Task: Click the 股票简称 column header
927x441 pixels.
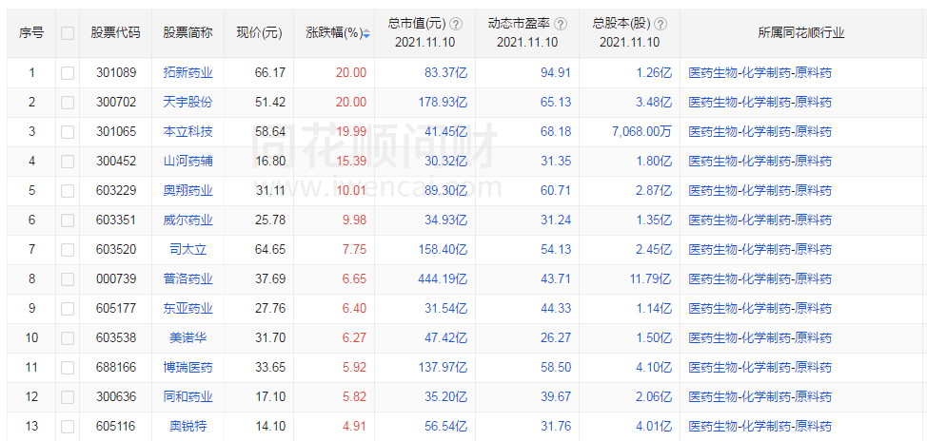Action: [188, 33]
